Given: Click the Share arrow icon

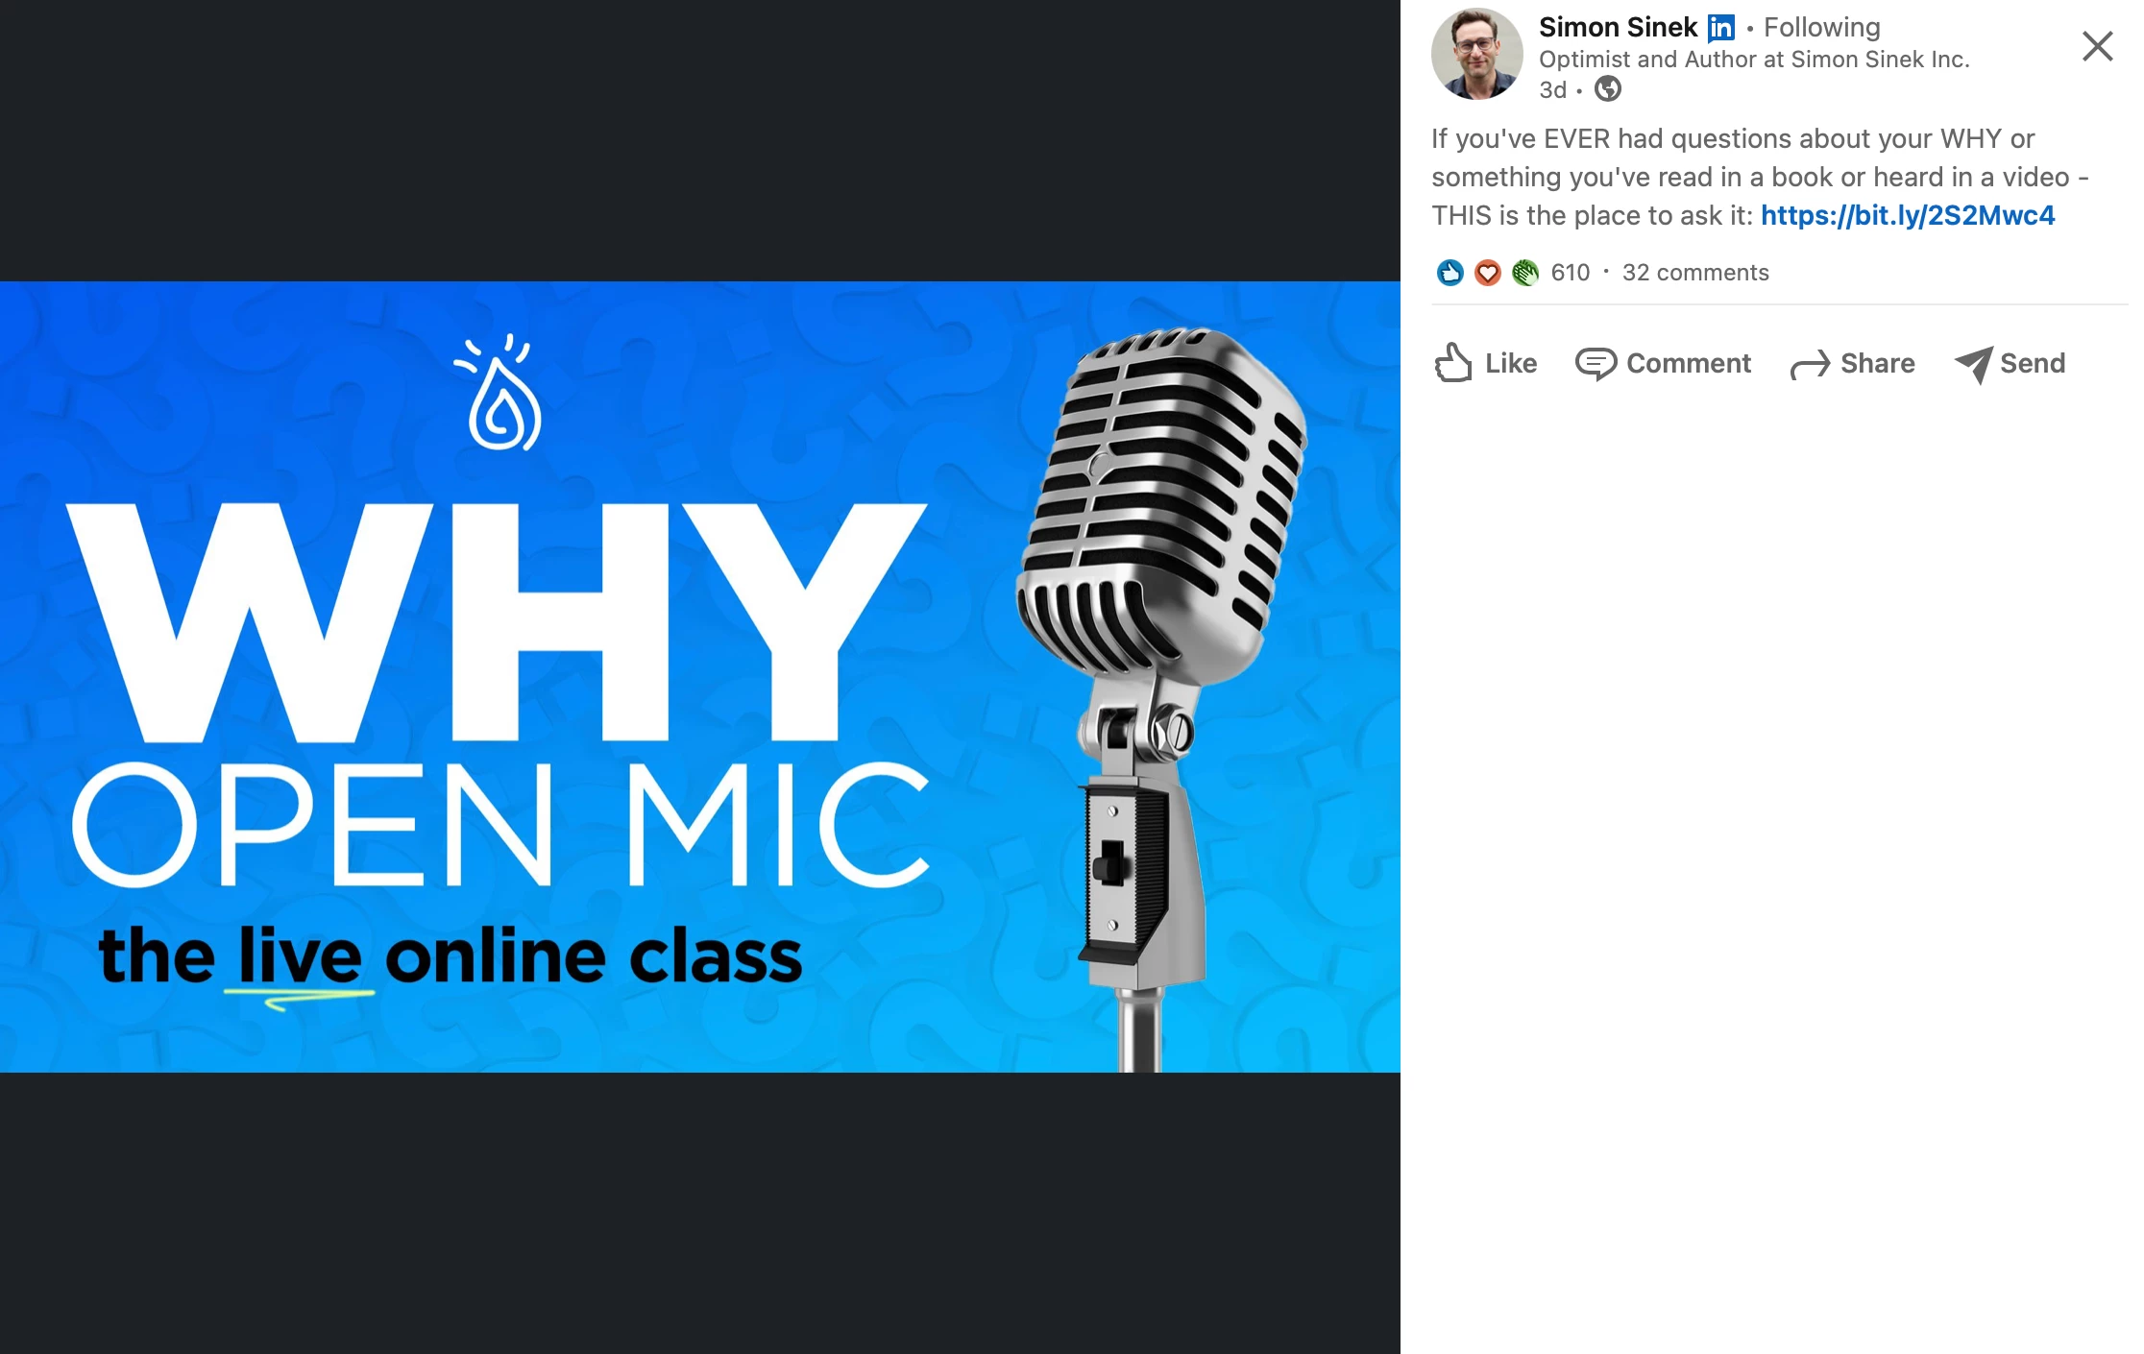Looking at the screenshot, I should pos(1811,365).
